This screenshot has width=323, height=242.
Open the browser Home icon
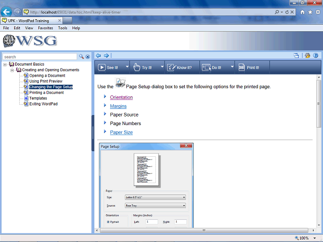(x=302, y=12)
